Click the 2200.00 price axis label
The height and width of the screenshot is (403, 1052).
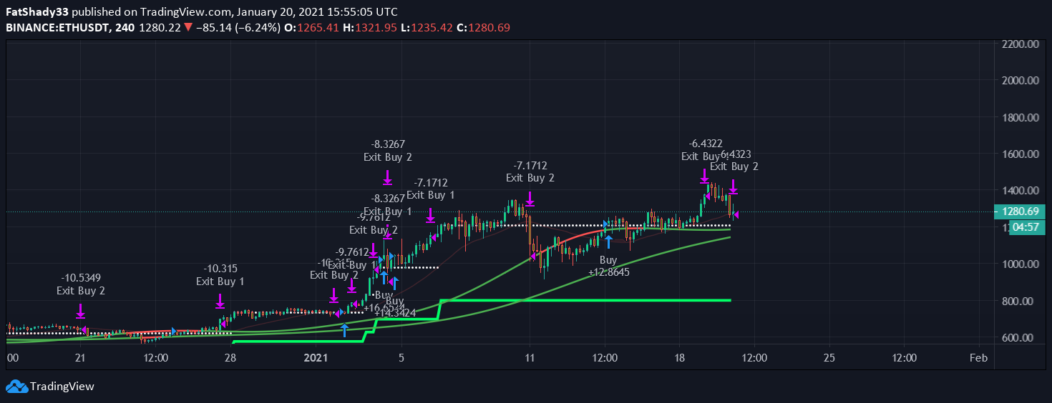pos(1021,44)
